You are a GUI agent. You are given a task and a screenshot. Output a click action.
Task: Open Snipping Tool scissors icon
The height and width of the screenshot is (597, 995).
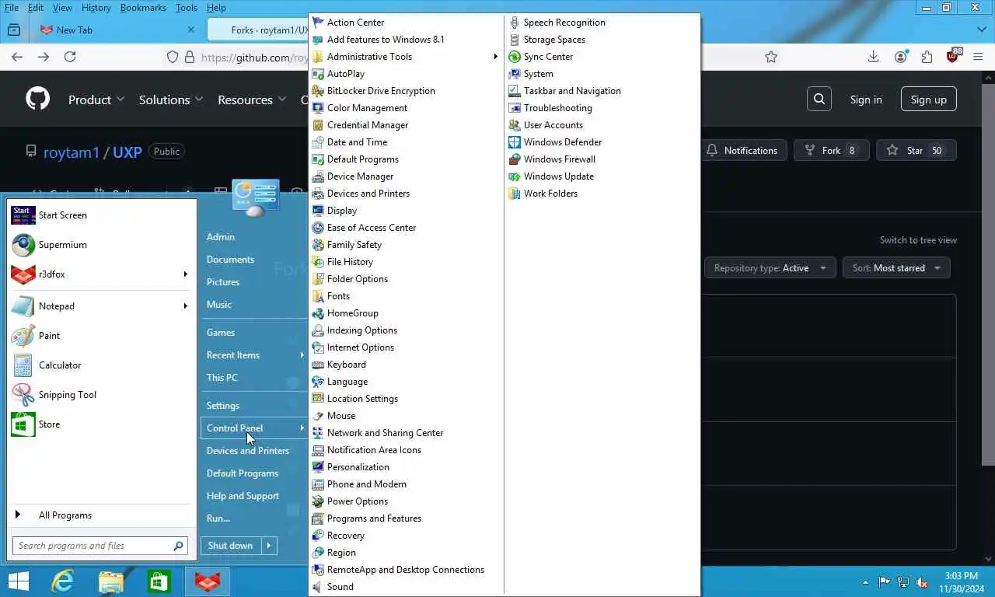(x=23, y=395)
